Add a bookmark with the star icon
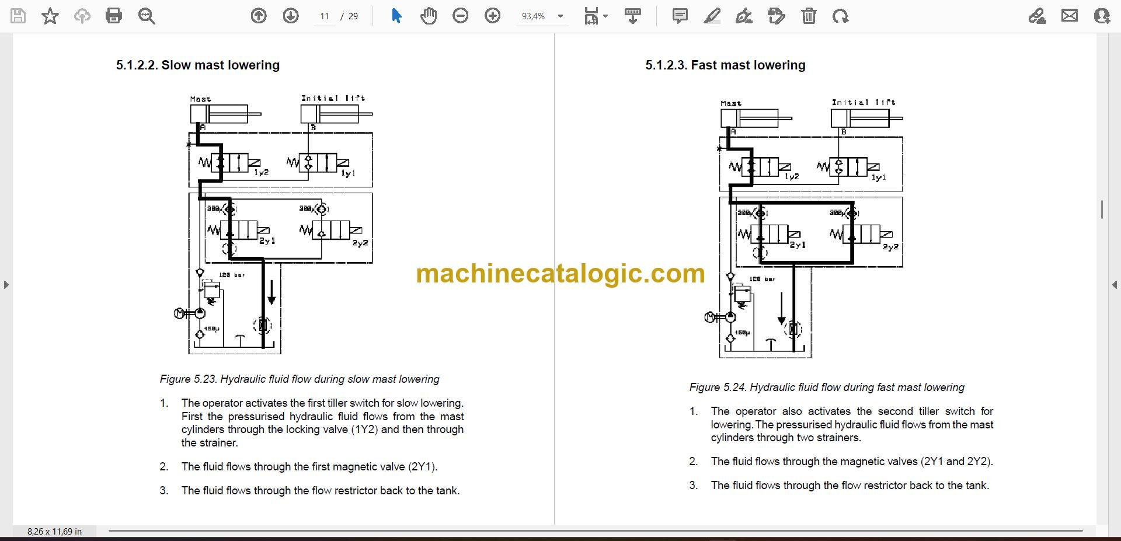The image size is (1121, 541). coord(50,16)
